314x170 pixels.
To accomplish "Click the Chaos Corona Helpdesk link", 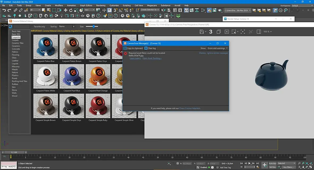I will tap(189, 108).
